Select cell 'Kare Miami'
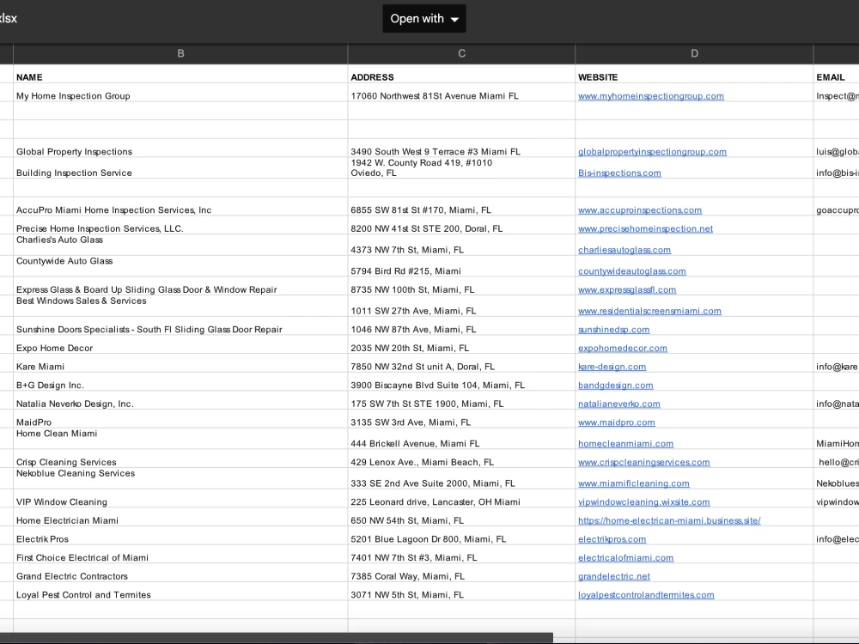Screen dimensions: 859x644 [180, 364]
